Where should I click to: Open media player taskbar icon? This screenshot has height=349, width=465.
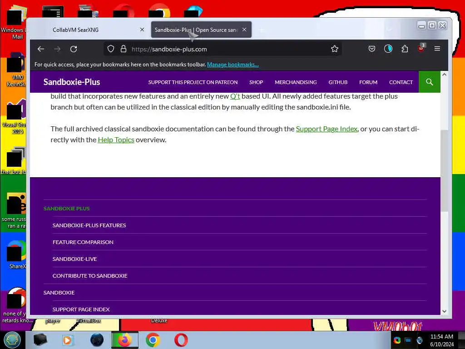[x=67, y=340]
